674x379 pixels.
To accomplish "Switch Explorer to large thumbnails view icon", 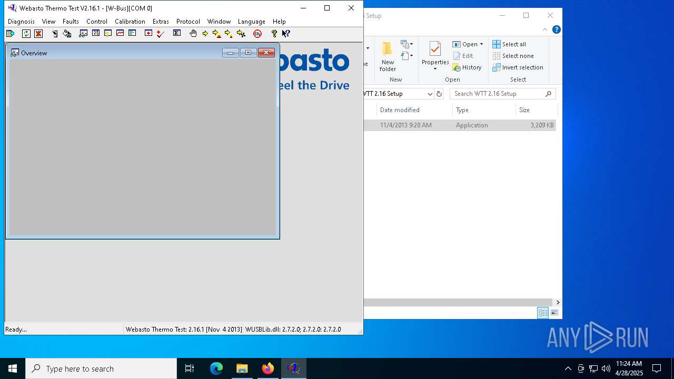I will coord(554,313).
